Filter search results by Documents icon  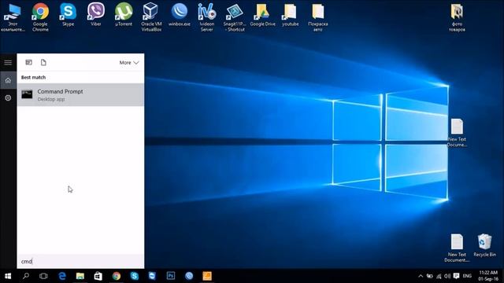(43, 62)
